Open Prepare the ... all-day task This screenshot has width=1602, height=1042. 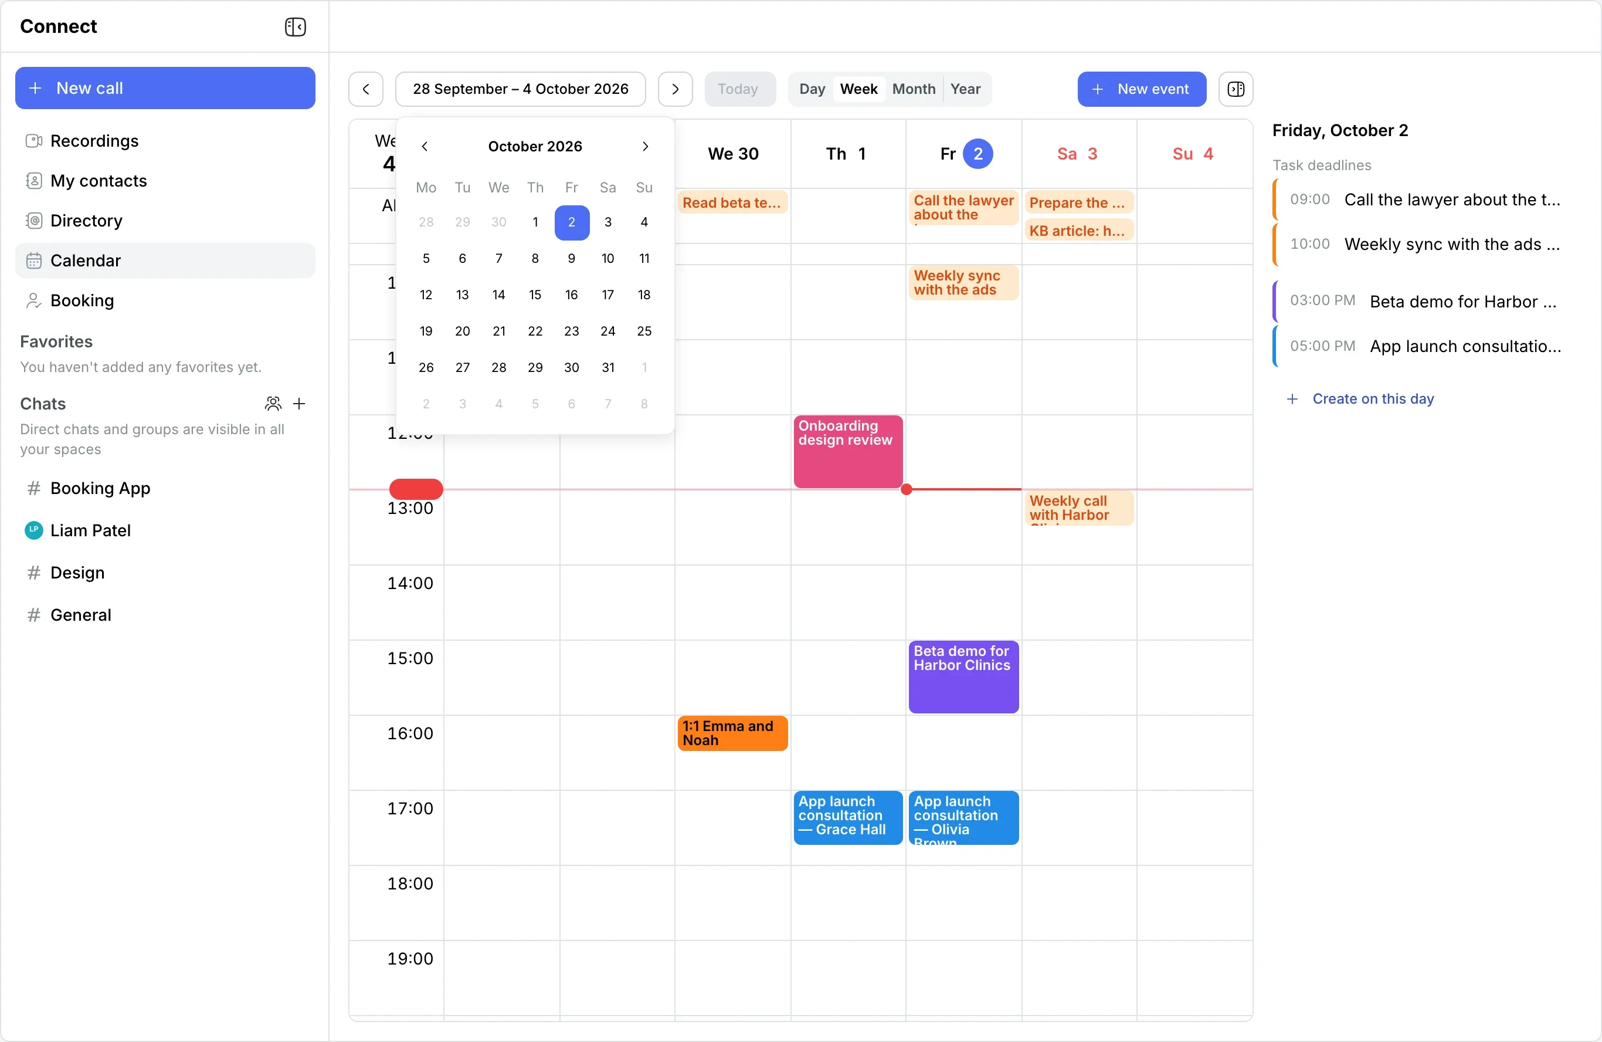[x=1079, y=203]
